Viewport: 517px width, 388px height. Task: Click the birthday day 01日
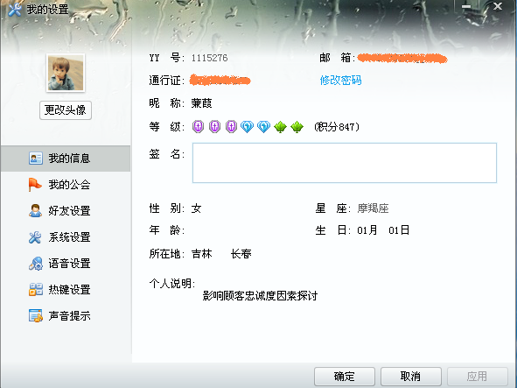(399, 230)
